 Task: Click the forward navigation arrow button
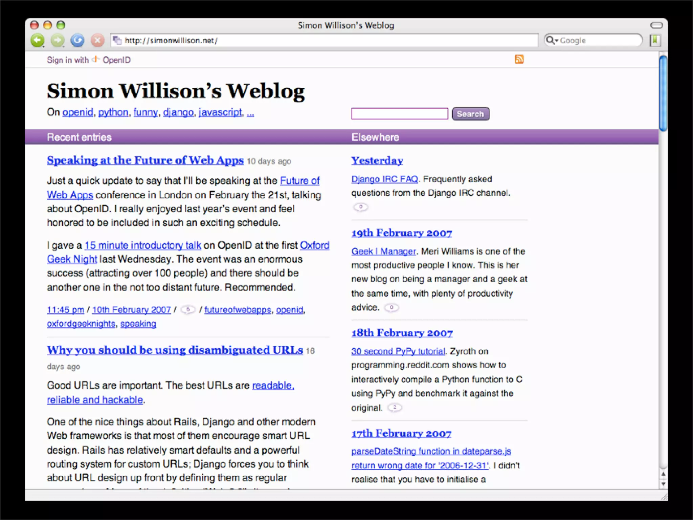click(58, 40)
